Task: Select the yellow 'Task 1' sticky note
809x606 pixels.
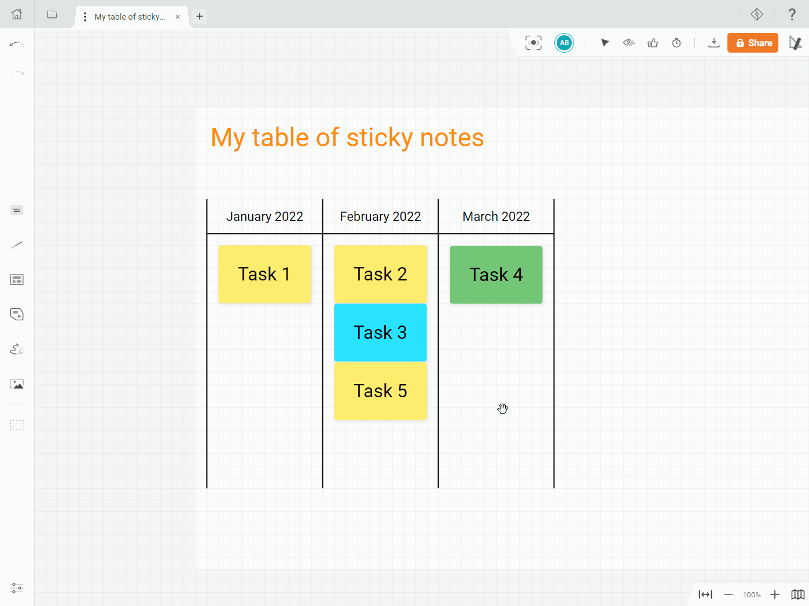Action: coord(264,274)
